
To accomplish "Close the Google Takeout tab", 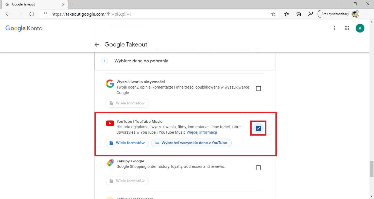I will pos(63,4).
